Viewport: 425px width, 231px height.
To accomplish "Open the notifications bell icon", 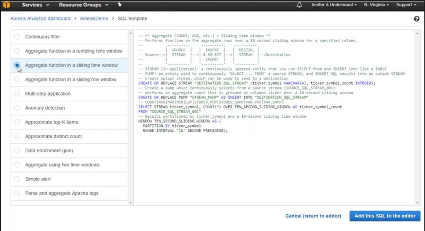I will tap(300, 5).
